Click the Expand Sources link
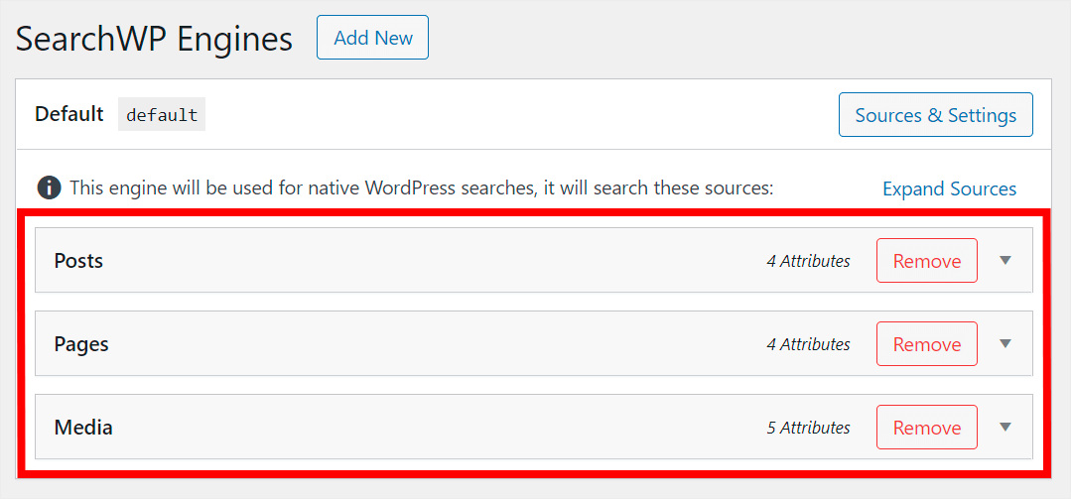Image resolution: width=1071 pixels, height=499 pixels. (x=950, y=188)
